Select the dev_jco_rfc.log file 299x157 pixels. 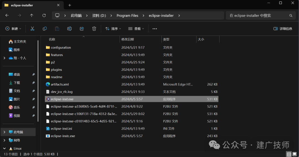132,92
